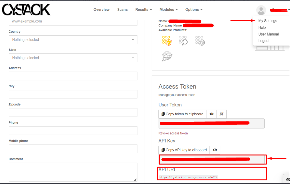Click inside the Comment text area
The width and height of the screenshot is (290, 184).
[x=73, y=172]
